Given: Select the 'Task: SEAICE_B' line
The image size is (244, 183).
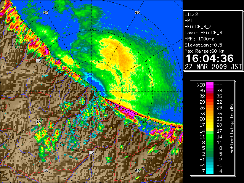Looking at the screenshot, I should click(203, 33).
